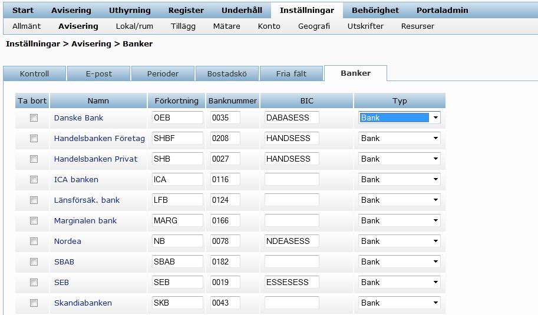Click the empty BIC field for Skandiabanken
This screenshot has width=538, height=315.
tap(292, 302)
